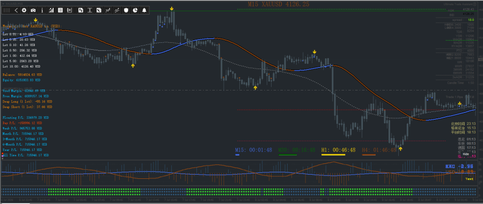Click the 北京时间 23:13 clock
Image resolution: width=483 pixels, height=204 pixels.
pos(463,124)
